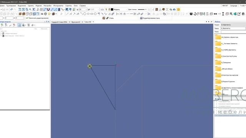This screenshot has height=138, width=246.
Task: Switch to the Гардероб Слива document tab
Action: point(59,22)
